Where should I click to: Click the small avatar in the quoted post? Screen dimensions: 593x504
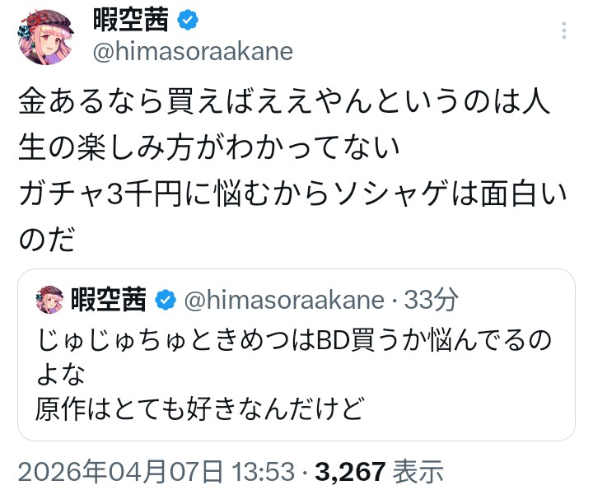51,301
